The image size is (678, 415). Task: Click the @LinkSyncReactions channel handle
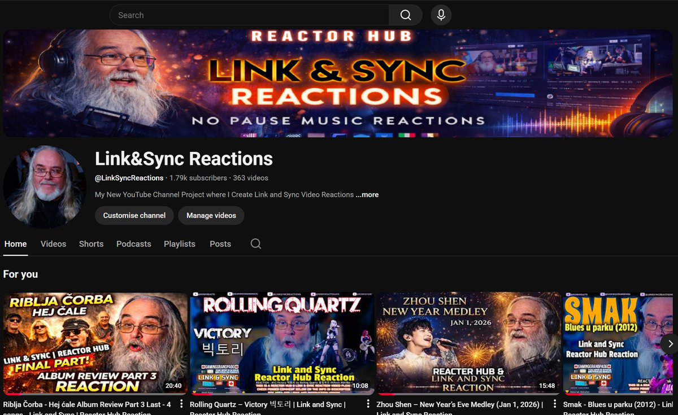point(129,178)
